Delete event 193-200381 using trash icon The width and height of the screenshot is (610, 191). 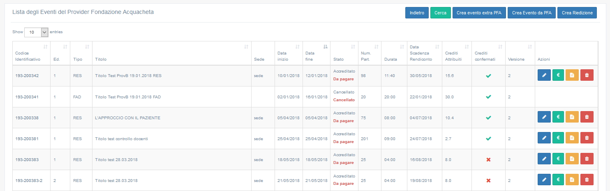587,138
